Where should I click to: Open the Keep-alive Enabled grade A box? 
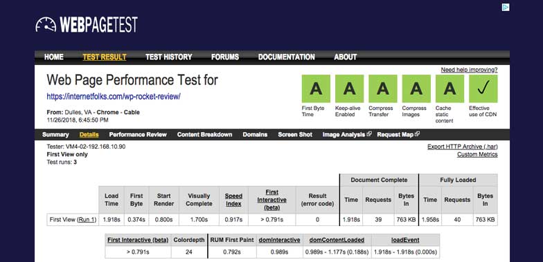[349, 88]
